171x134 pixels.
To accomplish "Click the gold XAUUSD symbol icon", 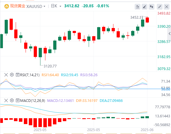I will click(x=6, y=6).
